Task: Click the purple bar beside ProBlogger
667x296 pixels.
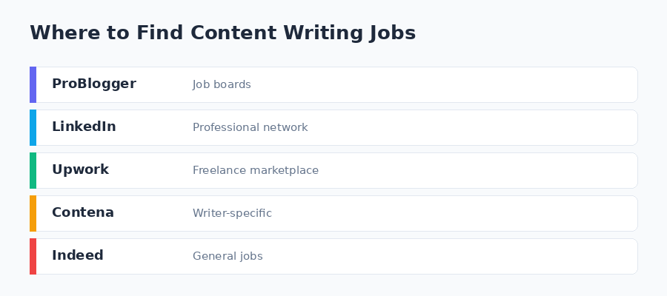Action: click(33, 84)
